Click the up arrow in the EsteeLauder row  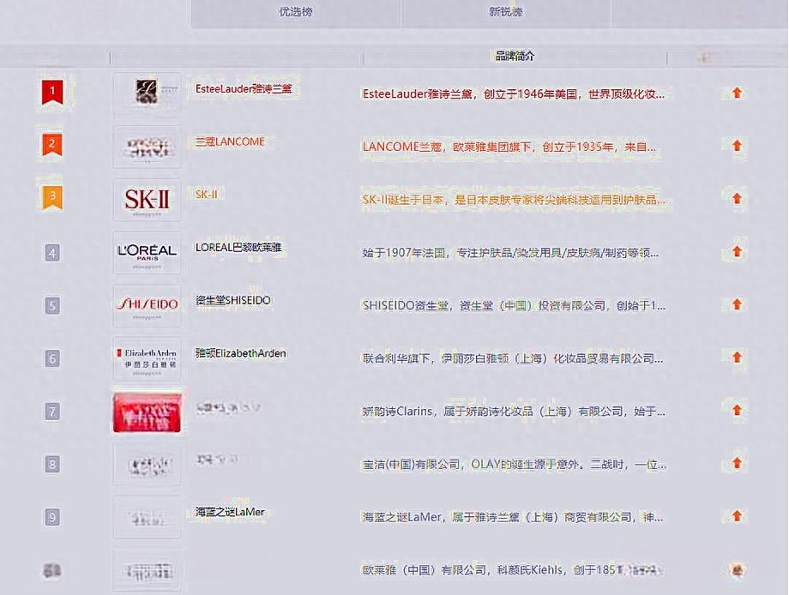[738, 93]
